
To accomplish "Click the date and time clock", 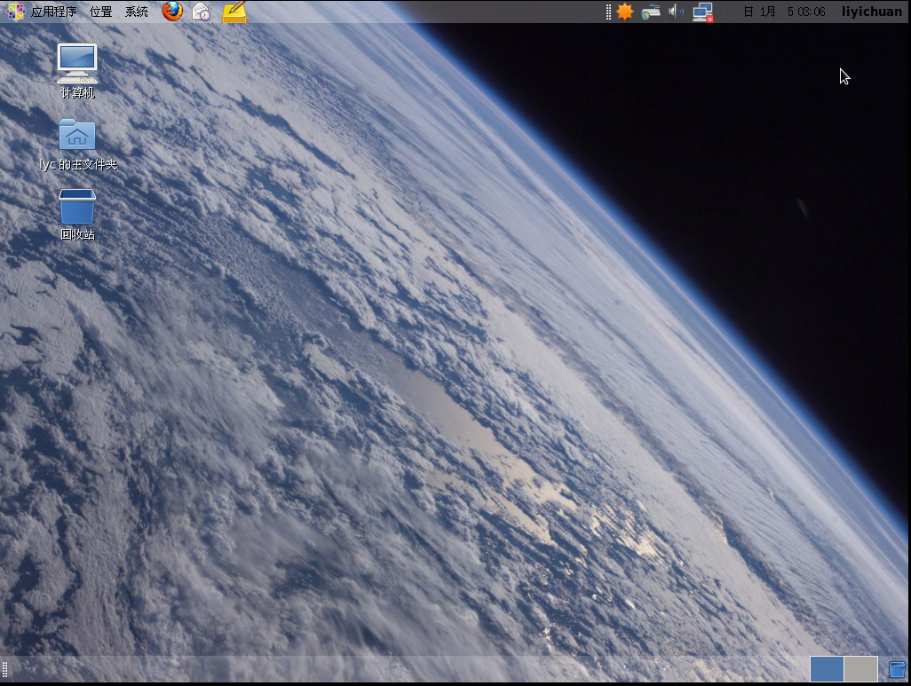I will [x=784, y=12].
